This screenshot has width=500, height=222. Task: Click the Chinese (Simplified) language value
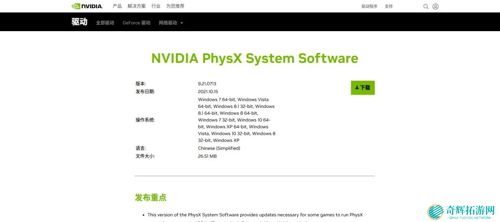(x=219, y=148)
